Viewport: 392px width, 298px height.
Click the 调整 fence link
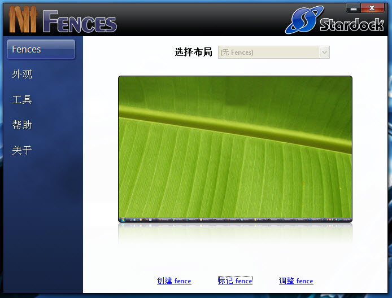(x=296, y=281)
